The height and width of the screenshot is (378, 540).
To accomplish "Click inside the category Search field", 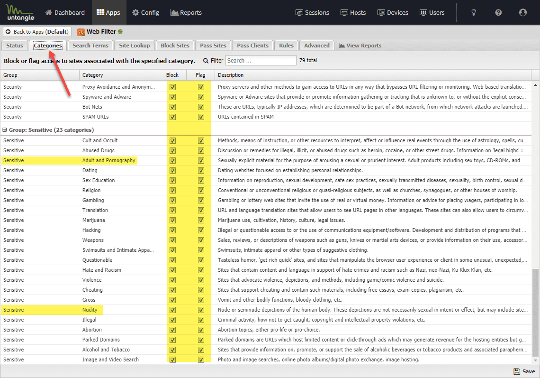I will tap(261, 60).
